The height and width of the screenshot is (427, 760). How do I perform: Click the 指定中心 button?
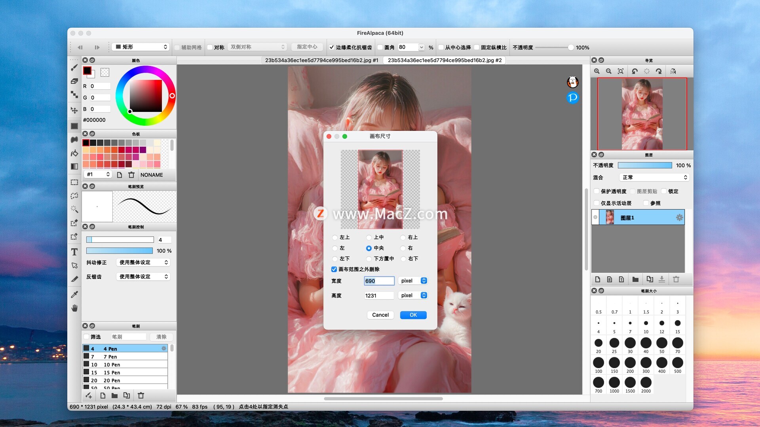tap(307, 47)
